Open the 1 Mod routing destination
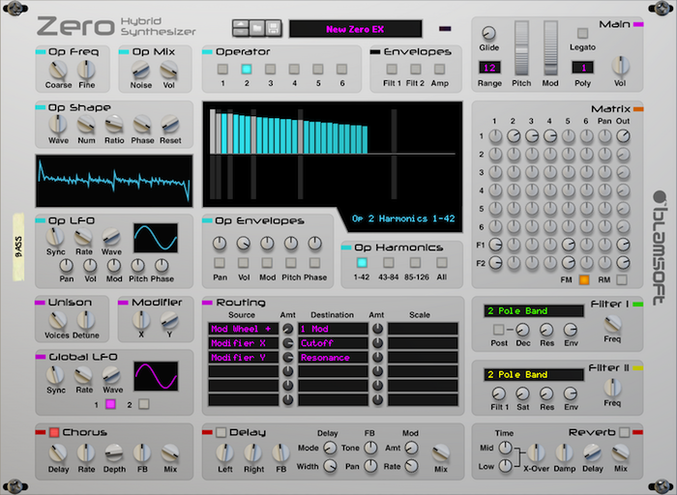 333,329
